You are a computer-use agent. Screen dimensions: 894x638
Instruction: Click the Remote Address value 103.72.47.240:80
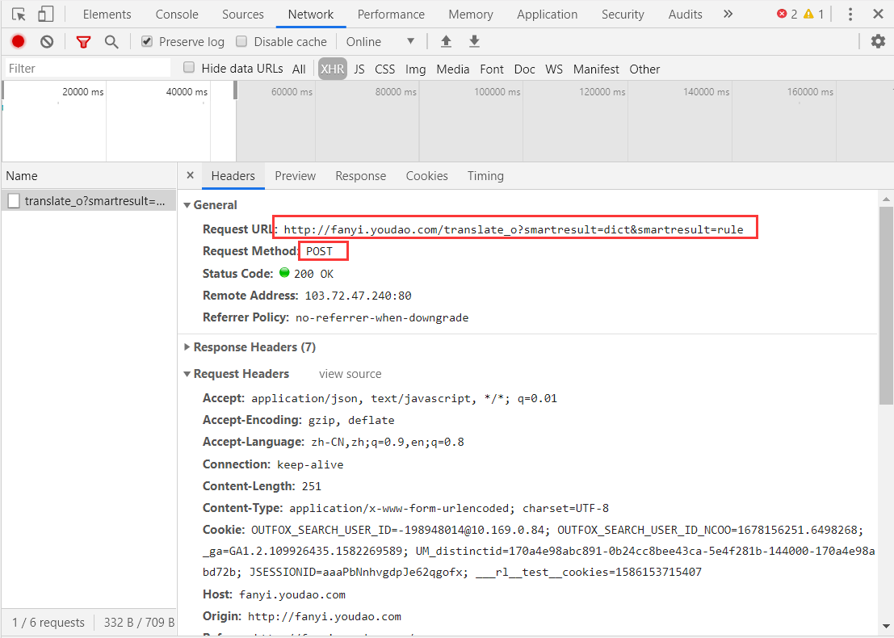point(358,296)
